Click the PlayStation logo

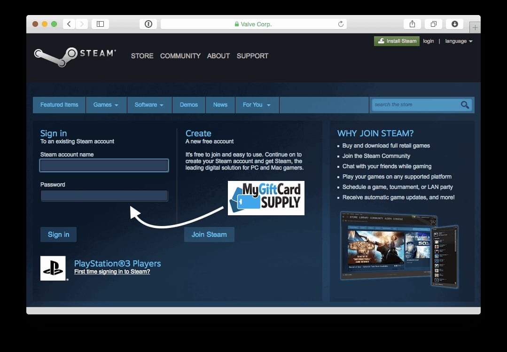pyautogui.click(x=53, y=267)
